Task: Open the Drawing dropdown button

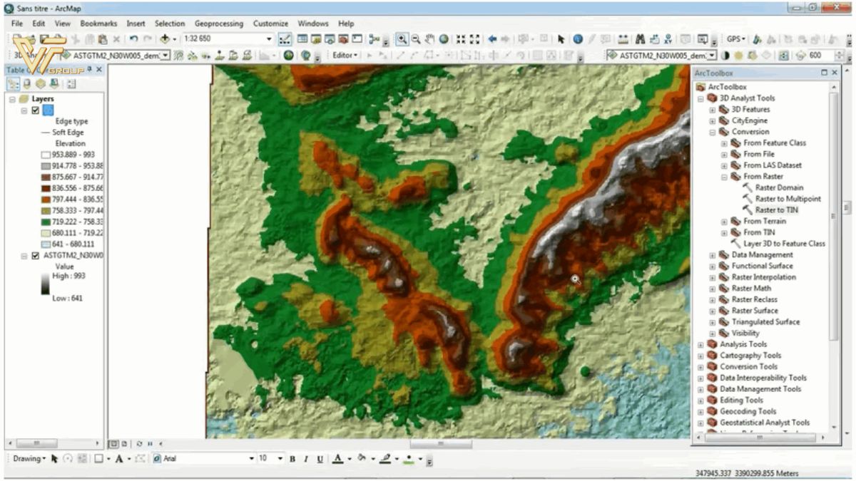Action: point(29,459)
